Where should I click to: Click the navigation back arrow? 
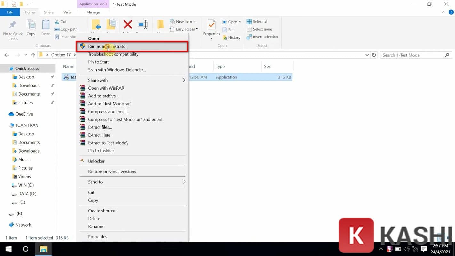pos(7,55)
